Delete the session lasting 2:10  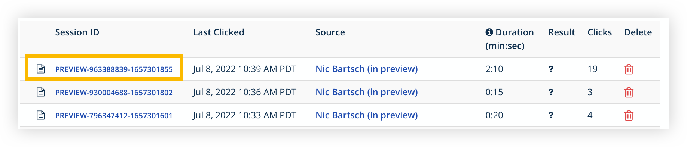tap(629, 69)
